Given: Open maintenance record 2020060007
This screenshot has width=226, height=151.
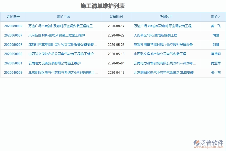Looking at the screenshot, I should click(x=13, y=35).
